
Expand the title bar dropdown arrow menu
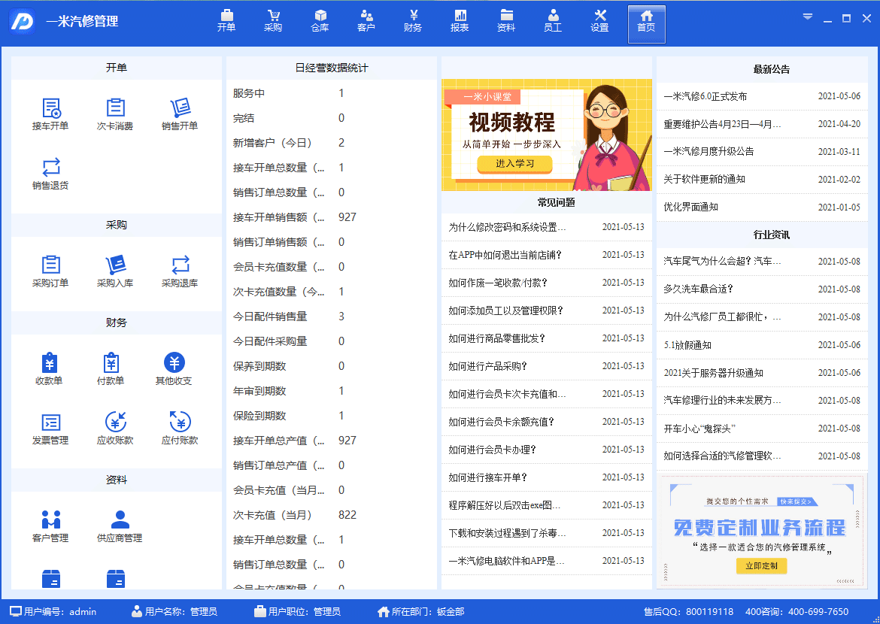click(x=809, y=17)
